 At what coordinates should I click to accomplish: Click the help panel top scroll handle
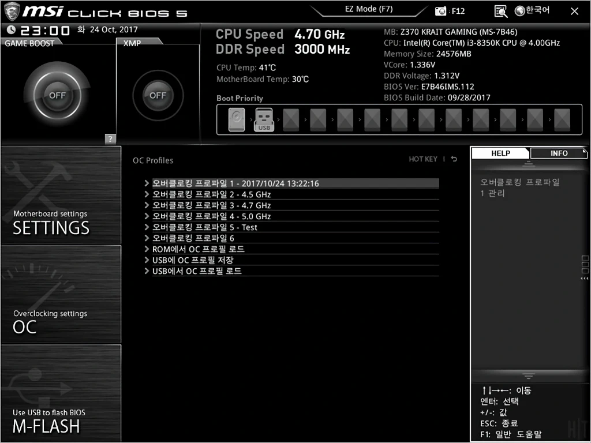point(529,164)
